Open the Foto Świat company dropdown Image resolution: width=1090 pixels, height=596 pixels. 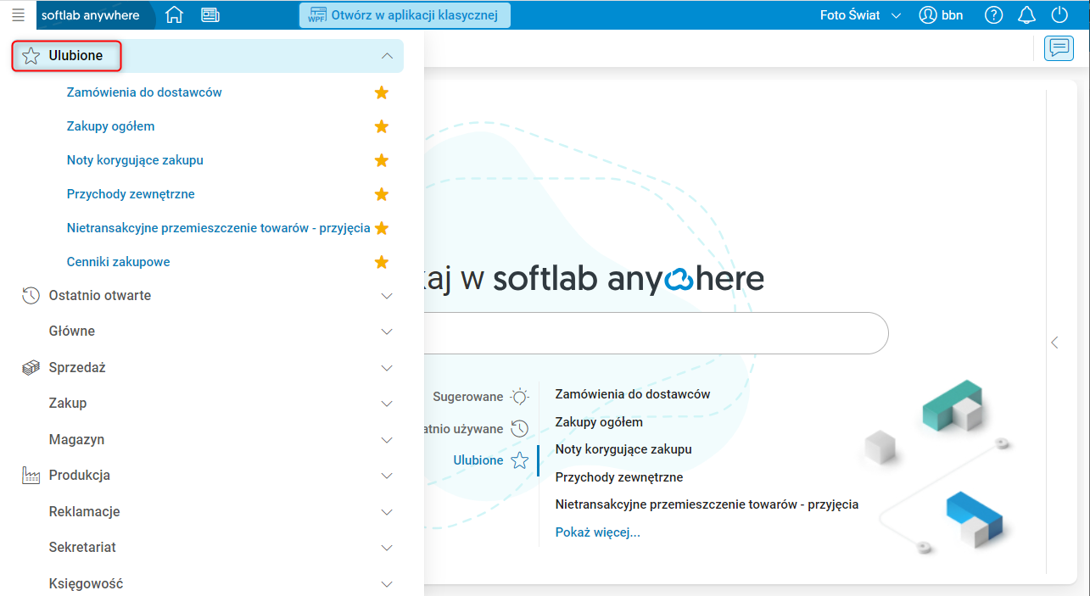pyautogui.click(x=860, y=15)
